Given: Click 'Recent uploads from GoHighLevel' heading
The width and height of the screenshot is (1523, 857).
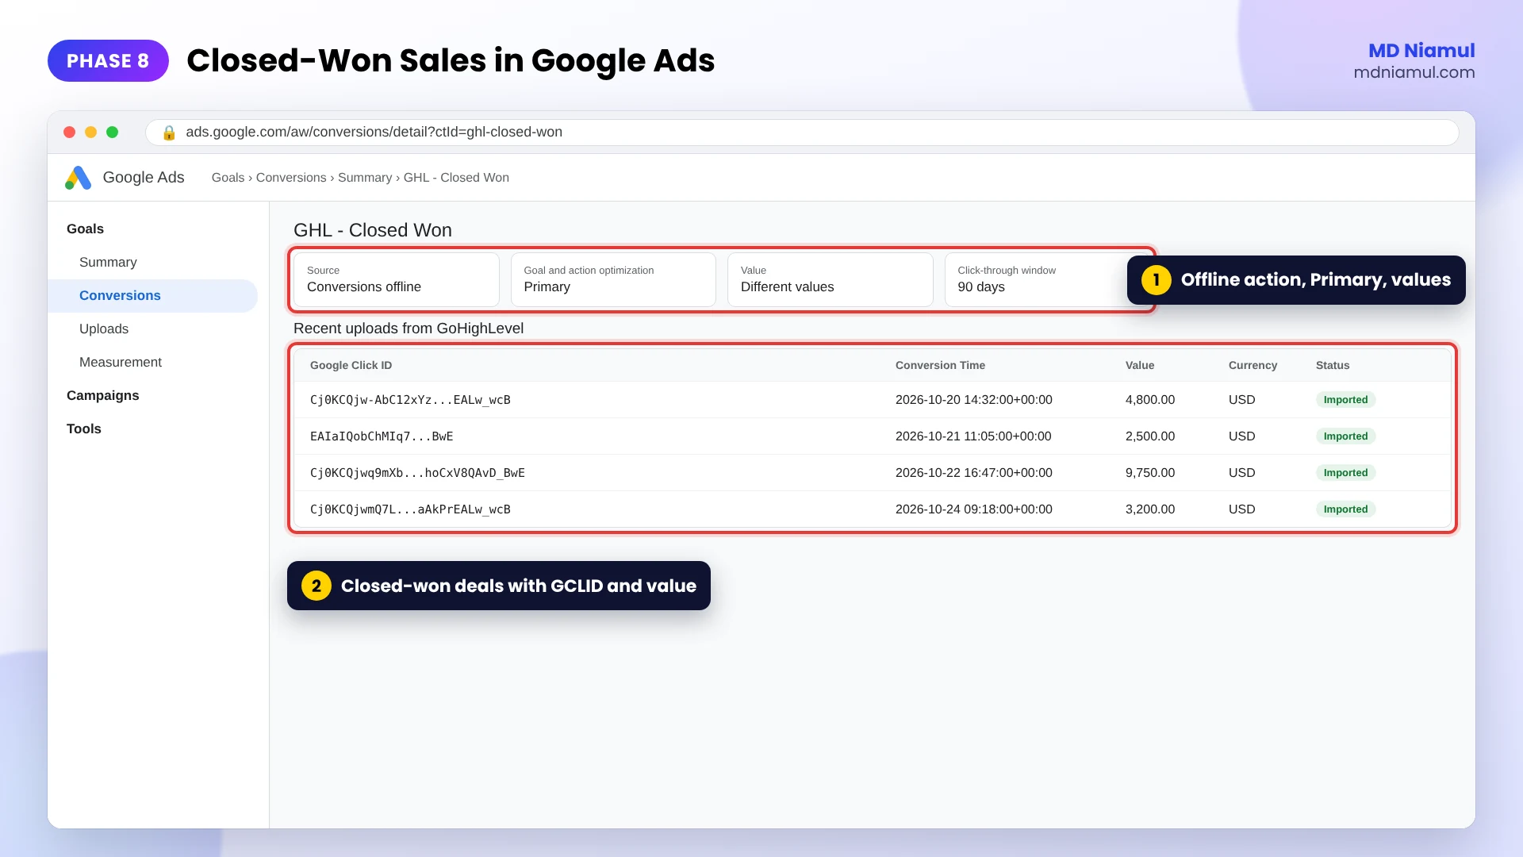Looking at the screenshot, I should click(409, 329).
